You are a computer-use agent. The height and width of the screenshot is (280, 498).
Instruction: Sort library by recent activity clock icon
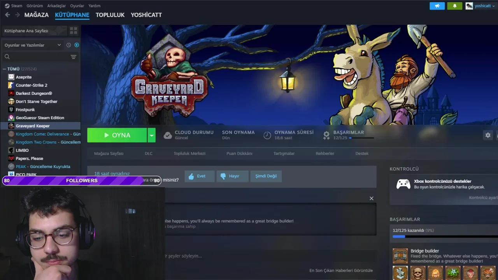[69, 45]
